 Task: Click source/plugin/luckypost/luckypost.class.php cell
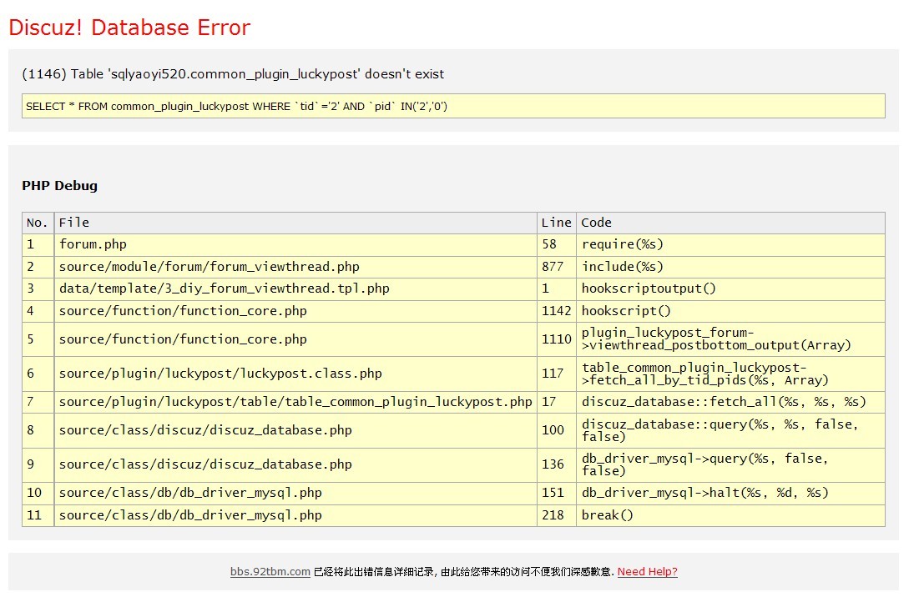tap(295, 374)
